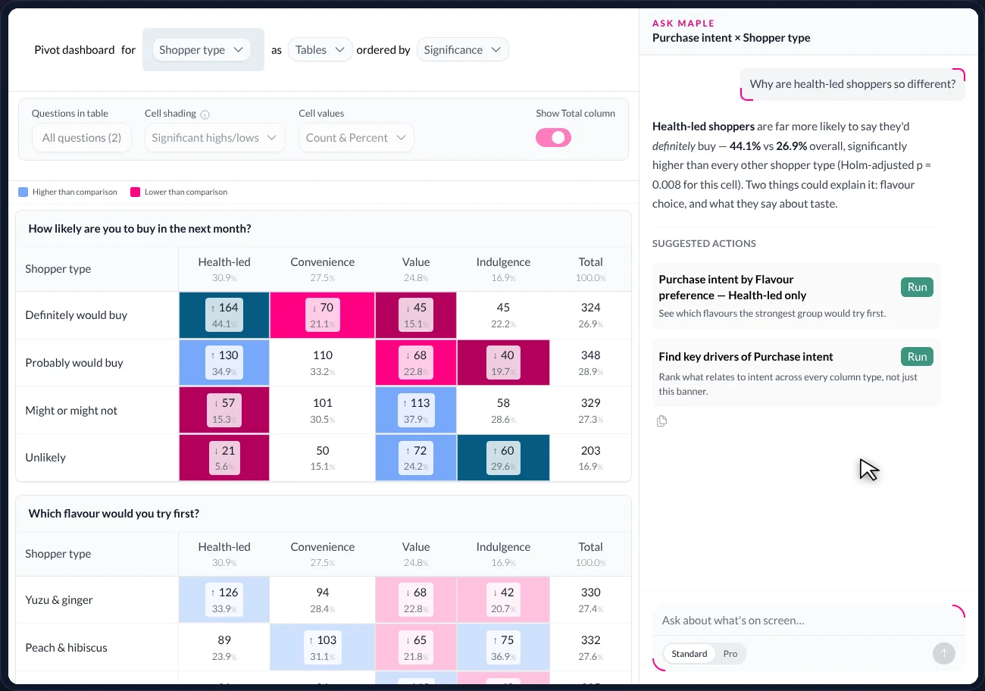
Task: Click the copy response icon below suggested actions
Action: click(661, 421)
